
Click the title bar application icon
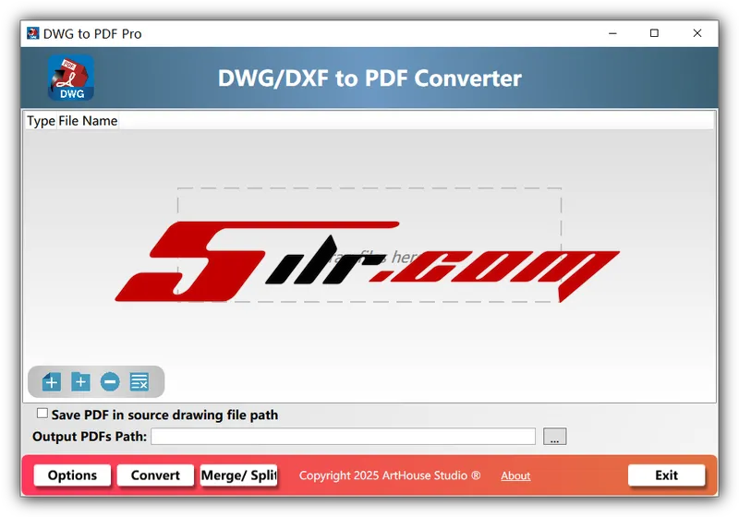pos(32,33)
